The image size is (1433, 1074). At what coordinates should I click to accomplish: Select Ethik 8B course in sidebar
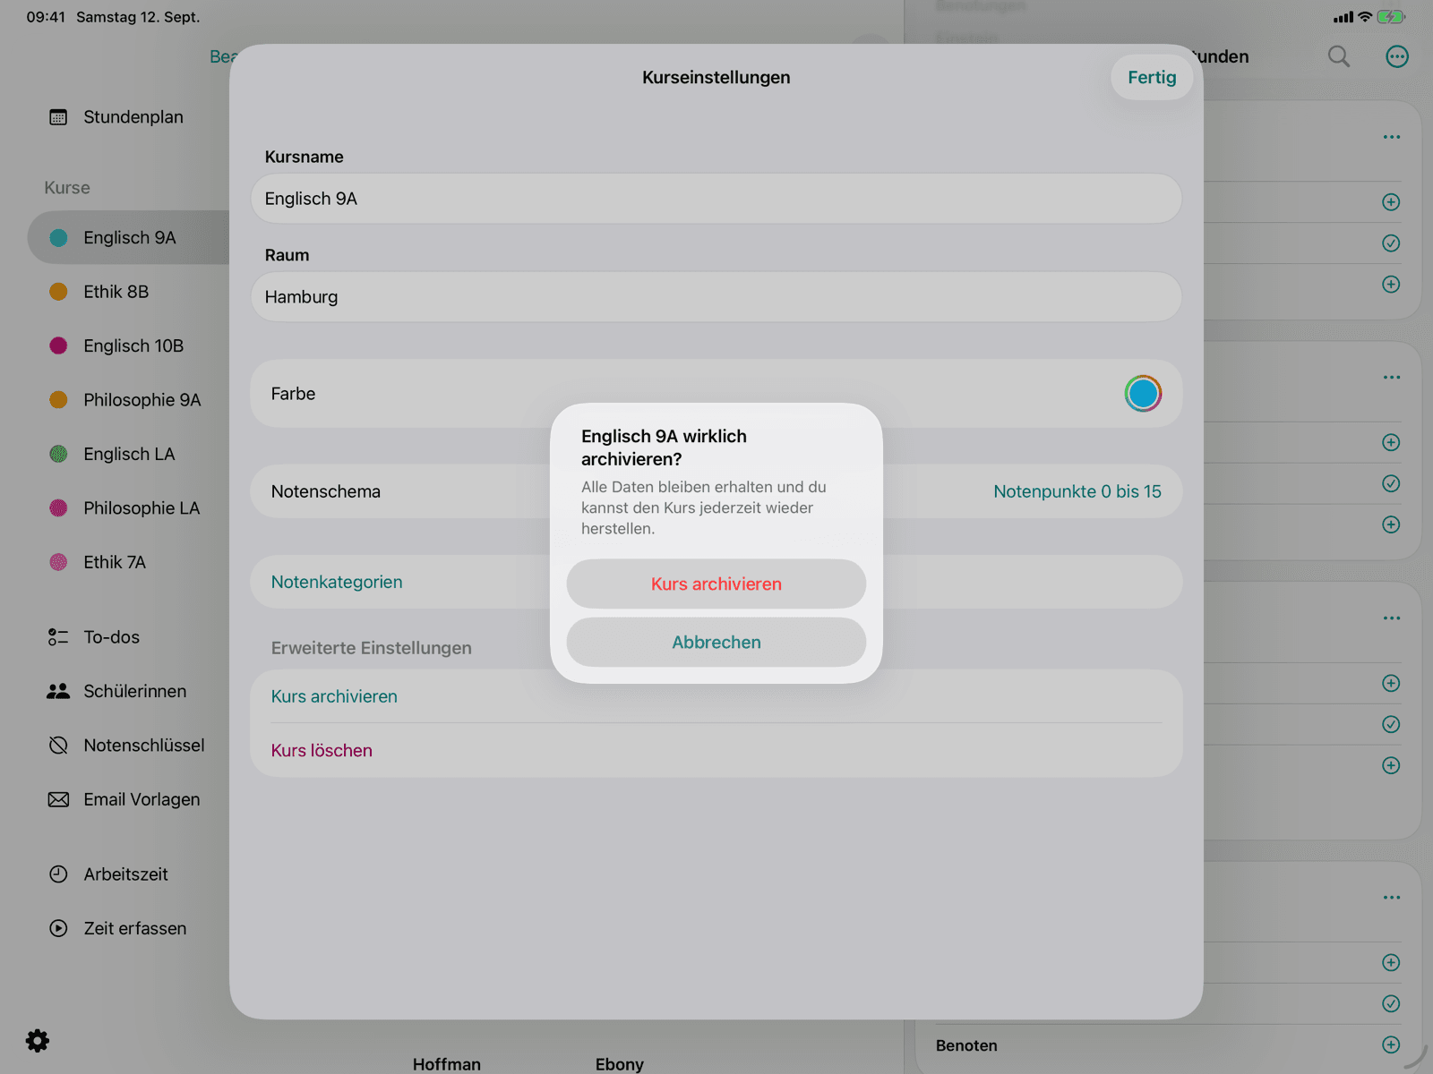click(116, 292)
